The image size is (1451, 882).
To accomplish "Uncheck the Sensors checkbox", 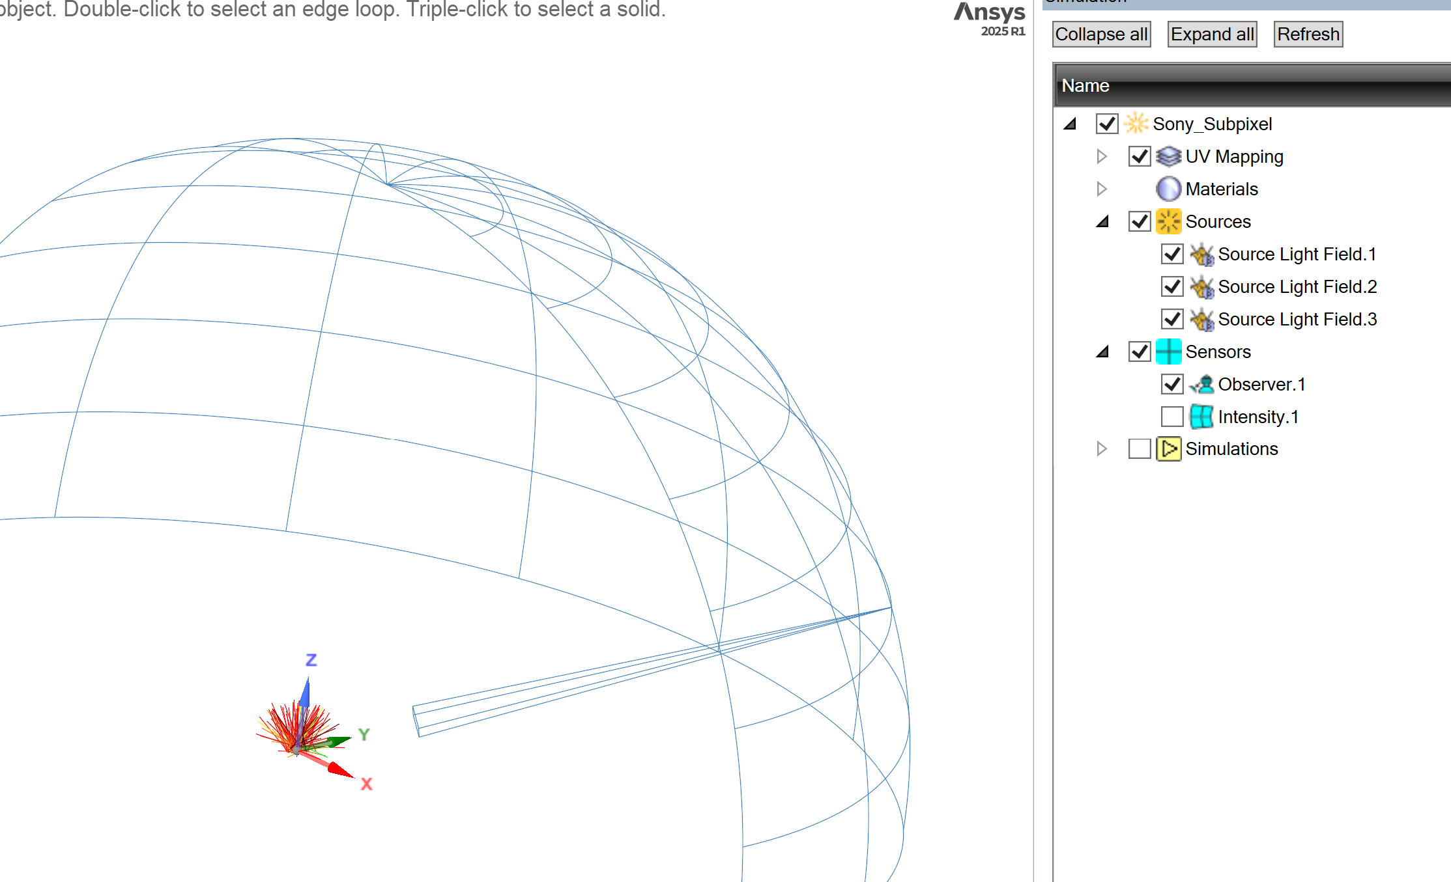I will click(x=1140, y=351).
